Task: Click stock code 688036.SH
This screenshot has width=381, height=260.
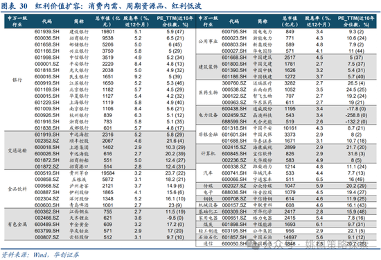Action: coord(234,192)
